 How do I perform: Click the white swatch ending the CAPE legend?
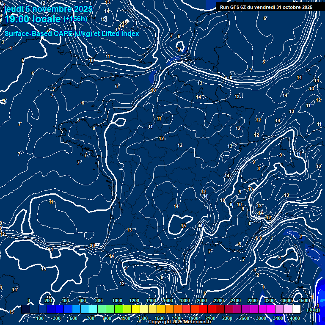point(296,309)
